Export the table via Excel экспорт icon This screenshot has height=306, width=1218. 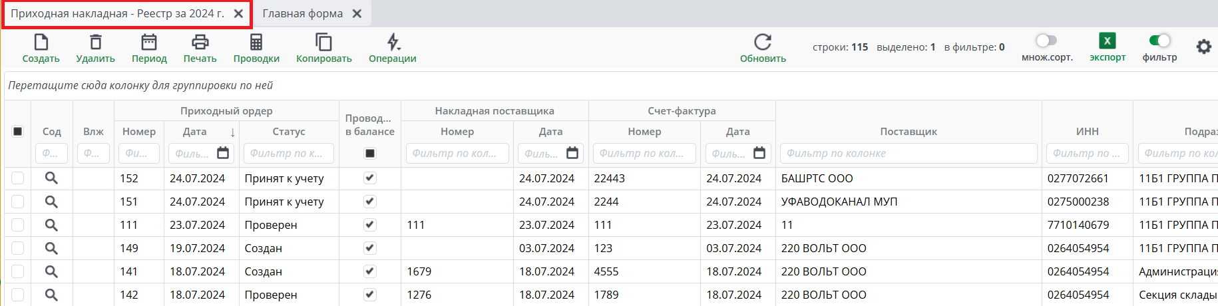[1107, 41]
